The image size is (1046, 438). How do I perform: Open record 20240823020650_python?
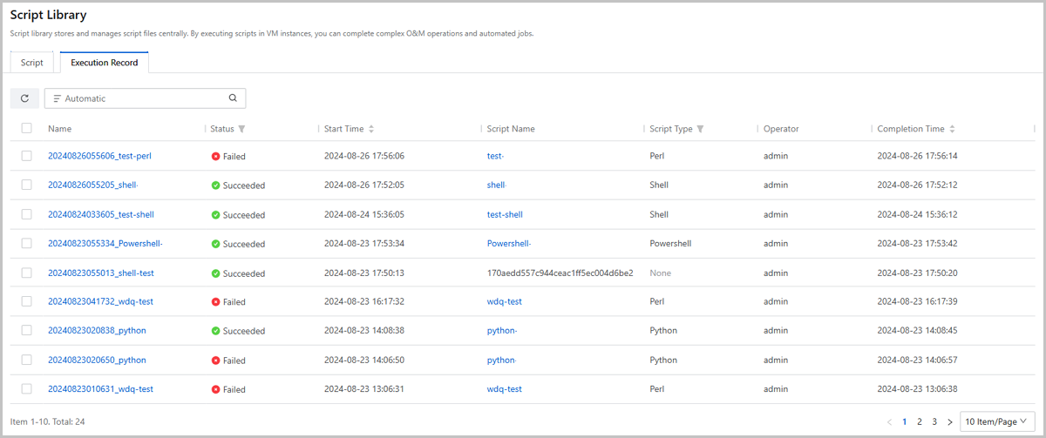97,360
